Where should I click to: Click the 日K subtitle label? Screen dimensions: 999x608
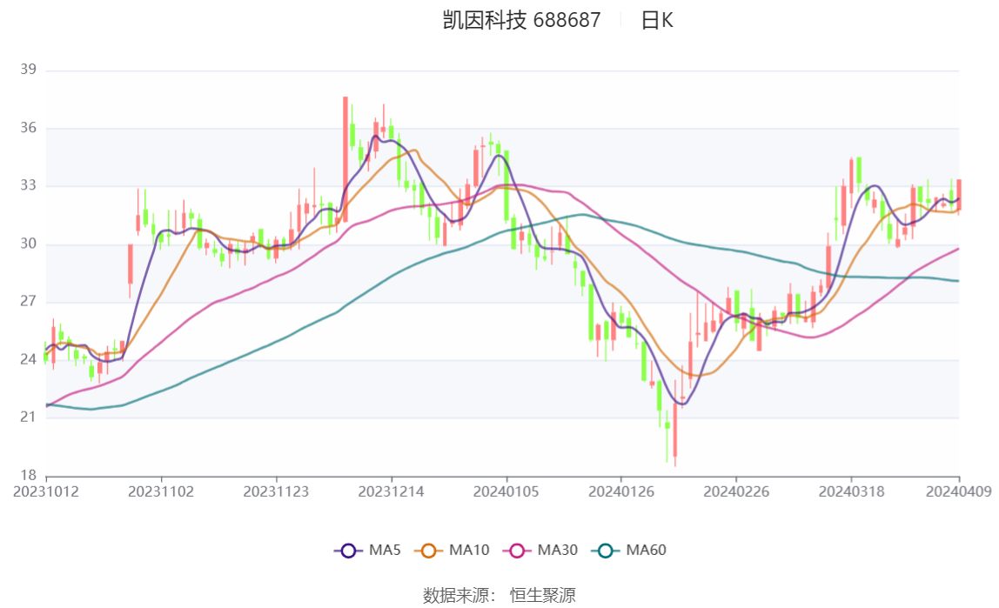(x=657, y=20)
